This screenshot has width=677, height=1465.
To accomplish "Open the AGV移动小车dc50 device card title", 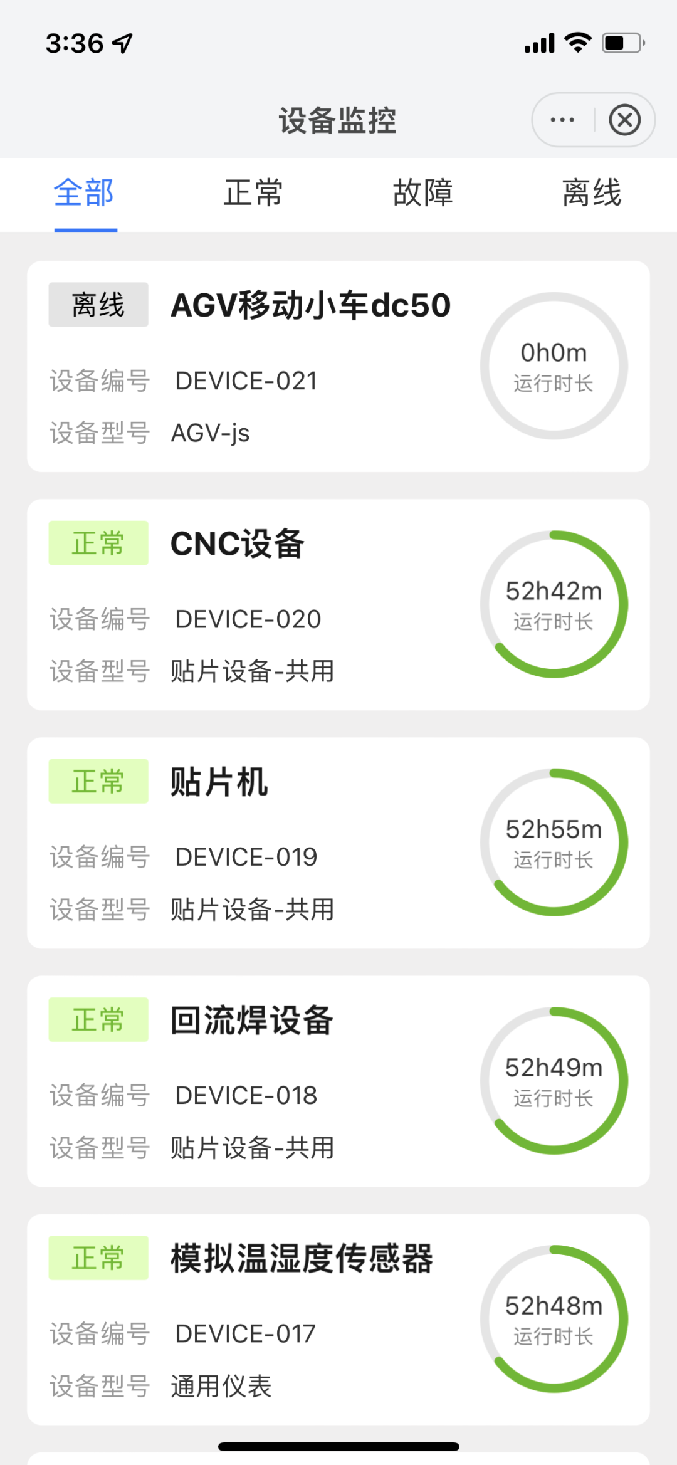I will coord(310,305).
